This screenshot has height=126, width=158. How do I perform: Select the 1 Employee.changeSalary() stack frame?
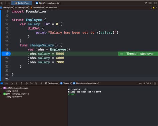pyautogui.click(x=86, y=83)
